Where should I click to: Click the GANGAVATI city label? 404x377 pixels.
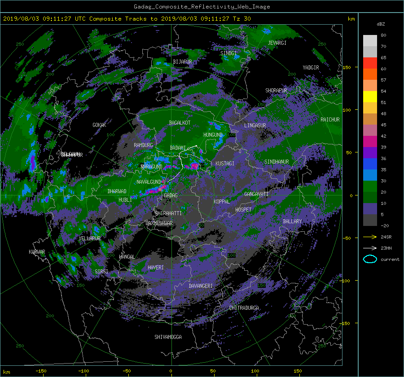(256, 194)
